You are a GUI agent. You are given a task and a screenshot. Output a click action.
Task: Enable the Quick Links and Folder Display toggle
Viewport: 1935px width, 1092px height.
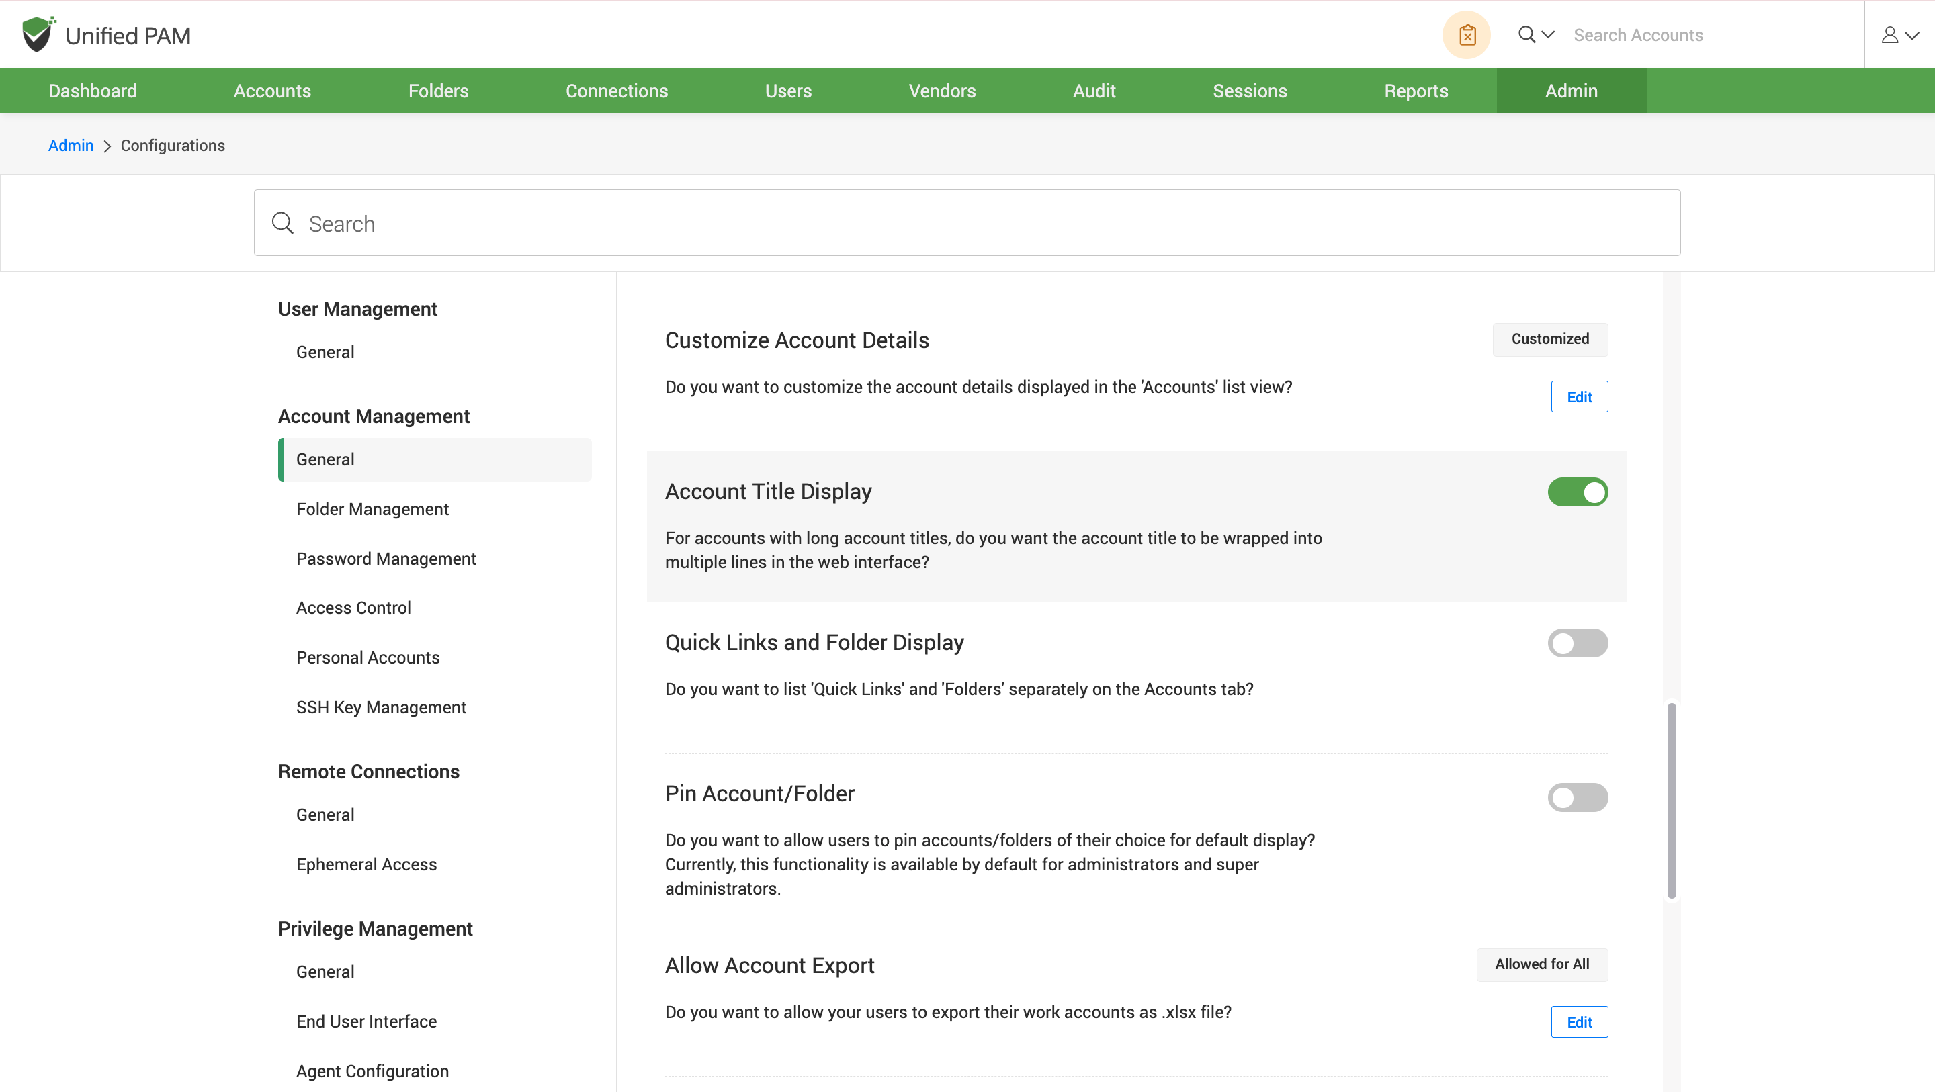click(x=1578, y=643)
